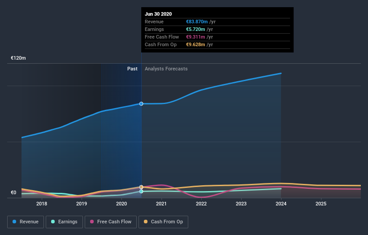Image resolution: width=368 pixels, height=235 pixels.
Task: Click the Cash From Op tooltip row label
Action: tap(161, 44)
